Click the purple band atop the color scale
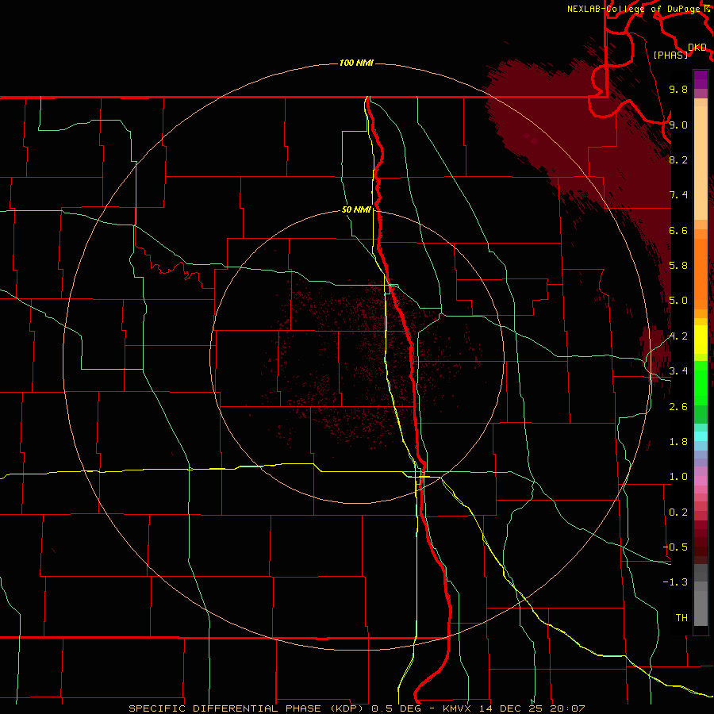Viewport: 714px width, 714px height. coord(701,79)
